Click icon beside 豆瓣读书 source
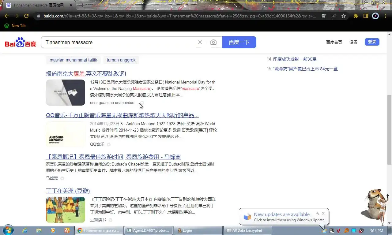 coord(110,220)
